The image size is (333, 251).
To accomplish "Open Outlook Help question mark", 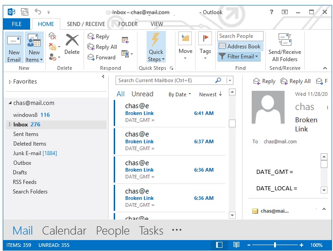I will point(271,12).
